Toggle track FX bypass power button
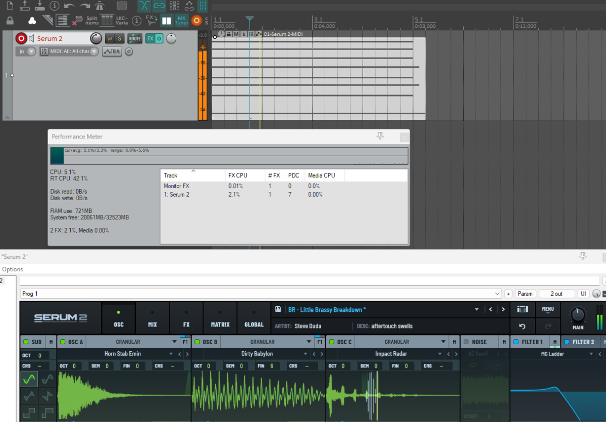The width and height of the screenshot is (606, 422). [159, 38]
